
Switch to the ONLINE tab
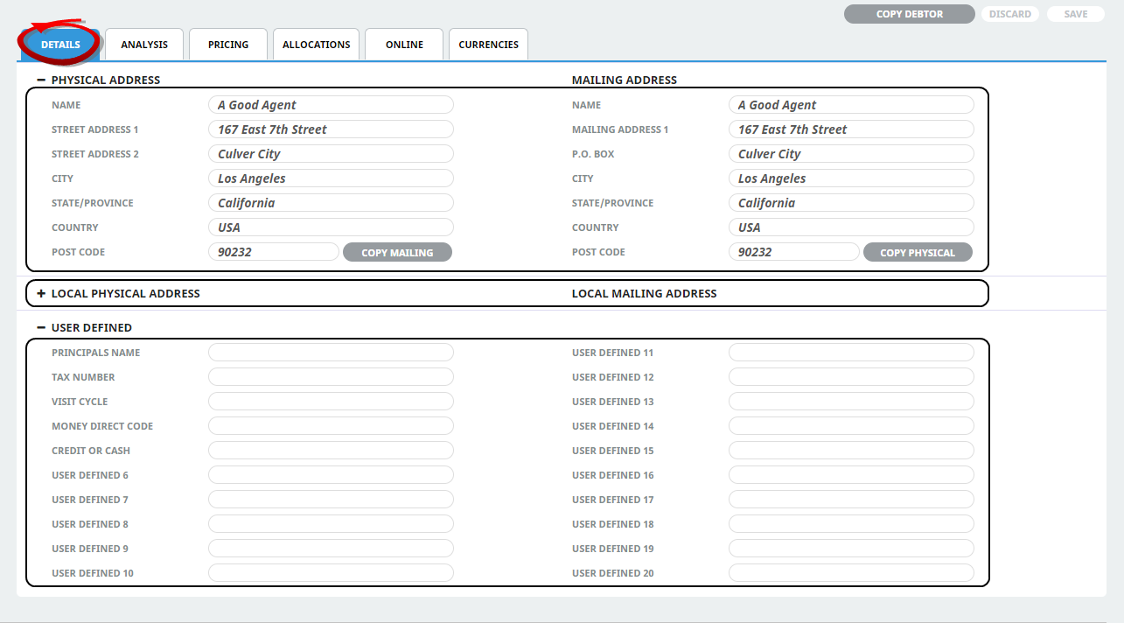click(x=403, y=44)
